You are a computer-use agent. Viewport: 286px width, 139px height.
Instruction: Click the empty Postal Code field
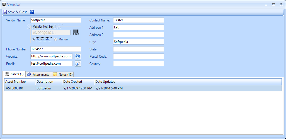(x=139, y=56)
